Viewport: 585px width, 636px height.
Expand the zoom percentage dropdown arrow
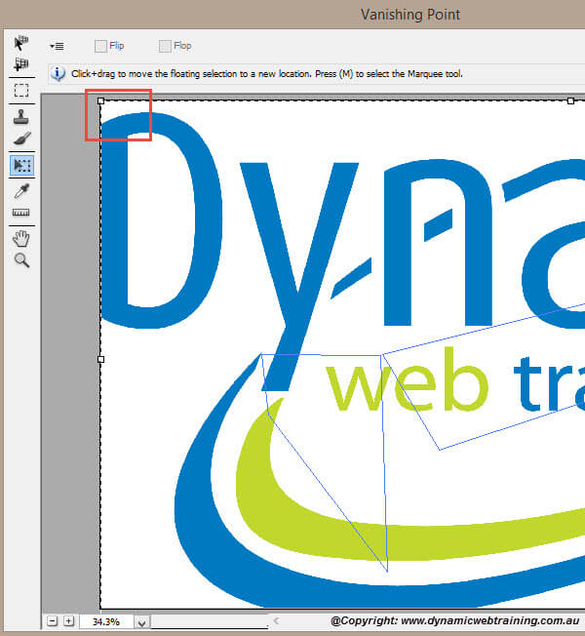pos(141,621)
